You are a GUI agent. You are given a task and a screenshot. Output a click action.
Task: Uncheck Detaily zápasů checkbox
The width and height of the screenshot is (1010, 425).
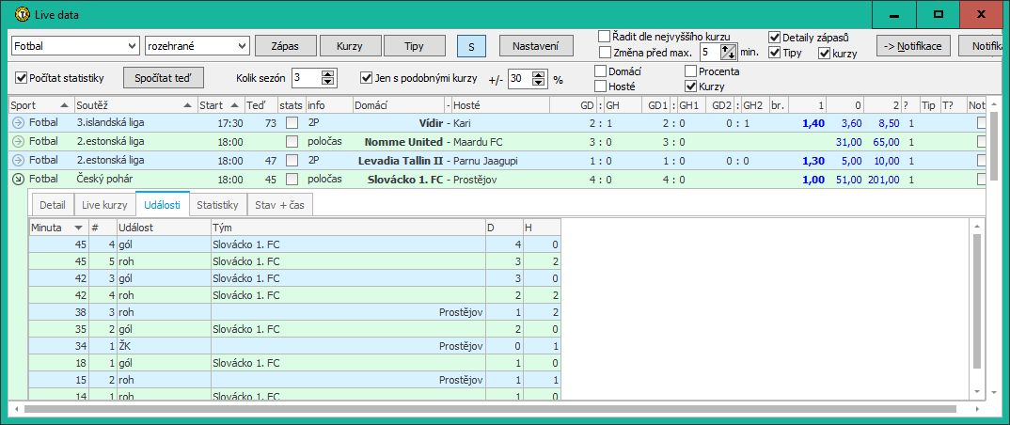click(774, 38)
